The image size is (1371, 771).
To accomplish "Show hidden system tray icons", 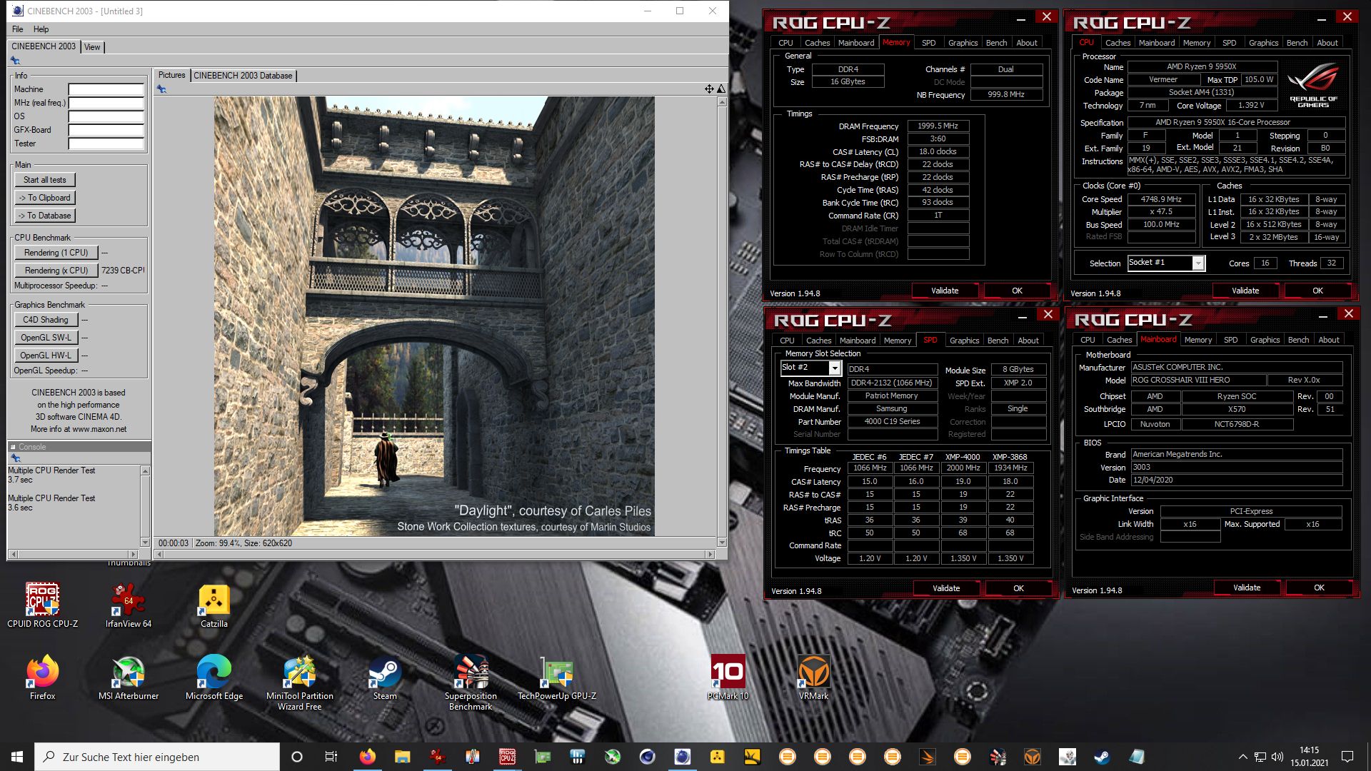I will 1242,757.
